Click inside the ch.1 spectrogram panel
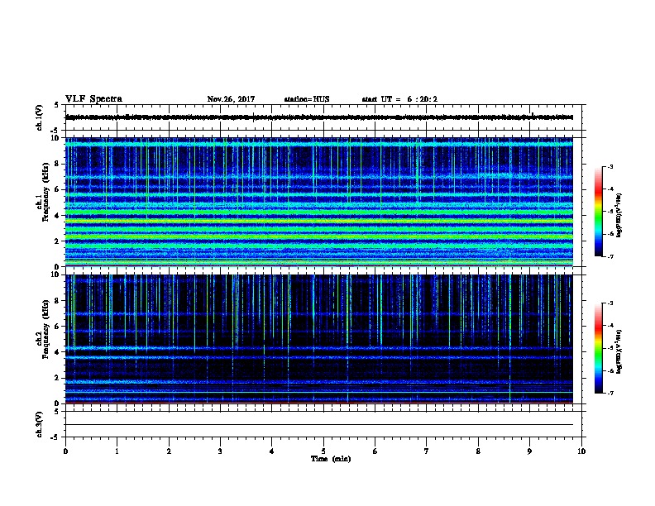 (319, 202)
